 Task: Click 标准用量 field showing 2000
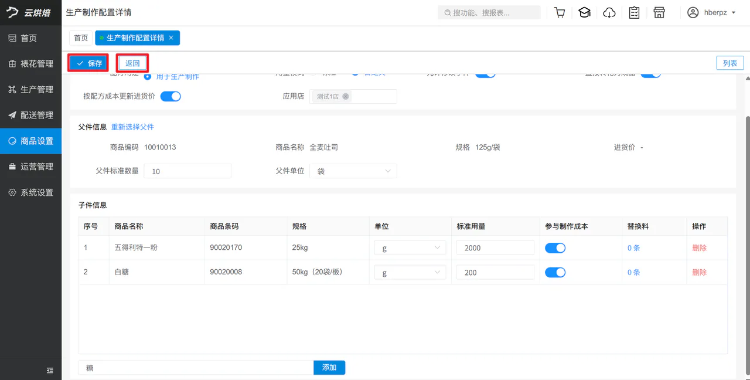(495, 247)
